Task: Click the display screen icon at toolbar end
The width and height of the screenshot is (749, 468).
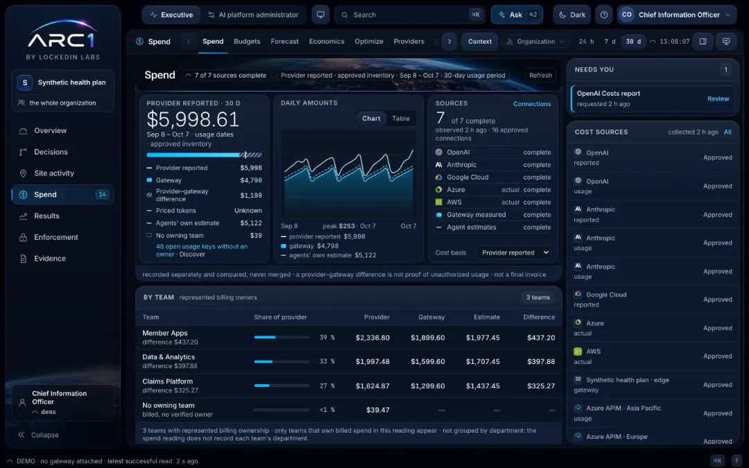Action: [x=726, y=42]
